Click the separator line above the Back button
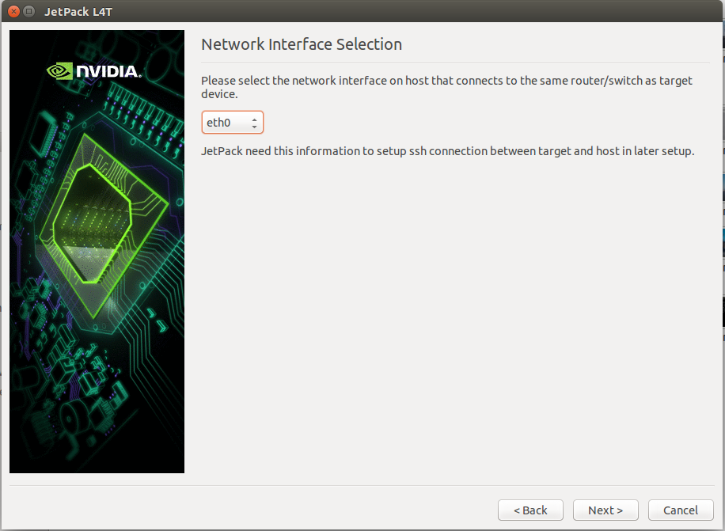This screenshot has width=725, height=531. tap(362, 485)
